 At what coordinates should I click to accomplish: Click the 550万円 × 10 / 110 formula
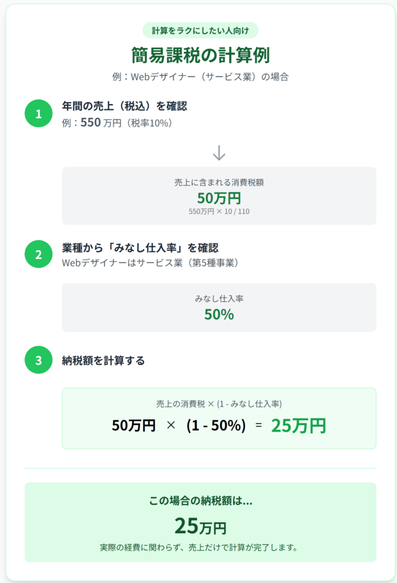(x=219, y=211)
